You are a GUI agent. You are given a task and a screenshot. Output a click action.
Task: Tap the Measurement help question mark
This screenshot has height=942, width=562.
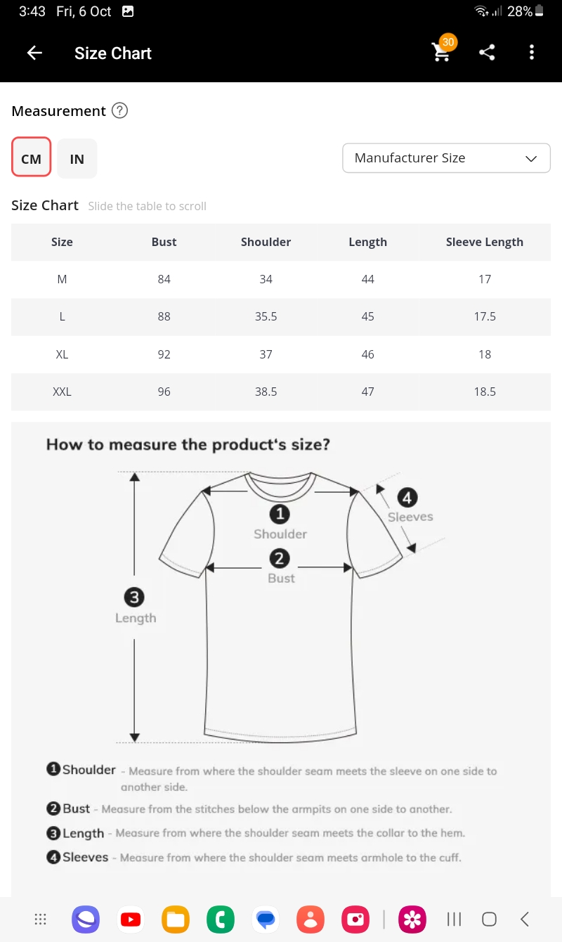pos(120,110)
